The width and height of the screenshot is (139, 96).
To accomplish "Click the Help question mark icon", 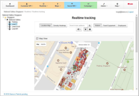I will pos(117,4).
